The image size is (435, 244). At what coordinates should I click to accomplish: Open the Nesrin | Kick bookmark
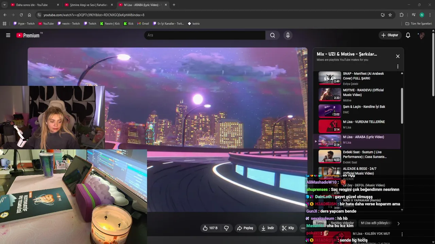coord(110,24)
